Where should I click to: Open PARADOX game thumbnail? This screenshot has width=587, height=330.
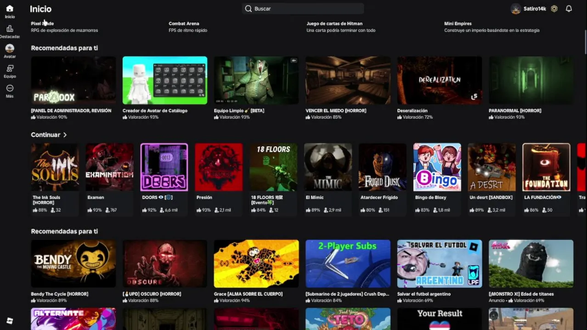click(x=73, y=80)
